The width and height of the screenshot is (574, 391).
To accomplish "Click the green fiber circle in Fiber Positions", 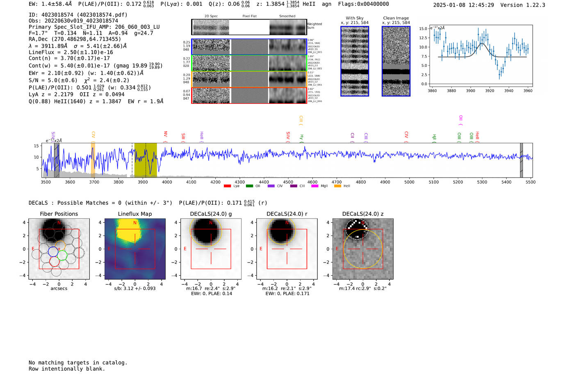I will pyautogui.click(x=62, y=255).
